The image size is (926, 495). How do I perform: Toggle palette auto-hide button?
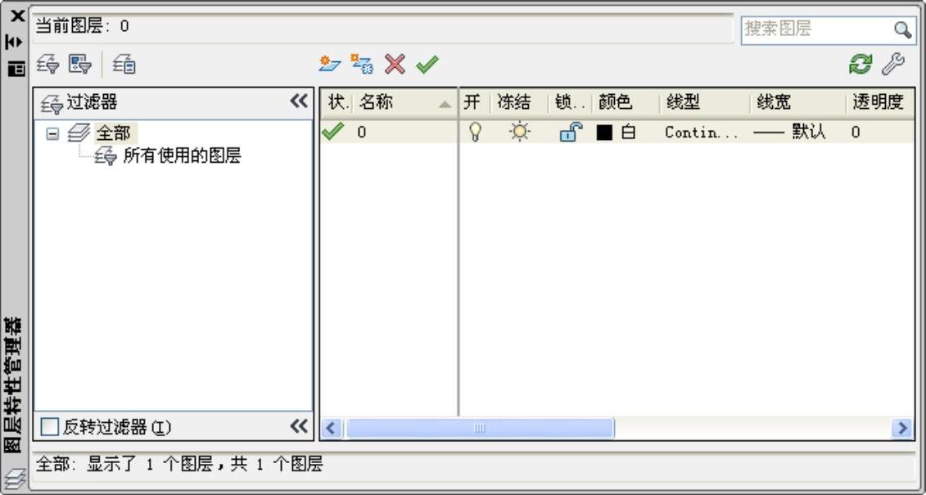pyautogui.click(x=14, y=42)
